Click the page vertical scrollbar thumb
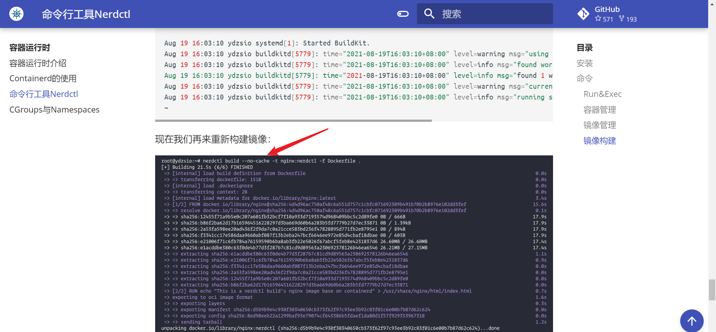 pyautogui.click(x=712, y=290)
